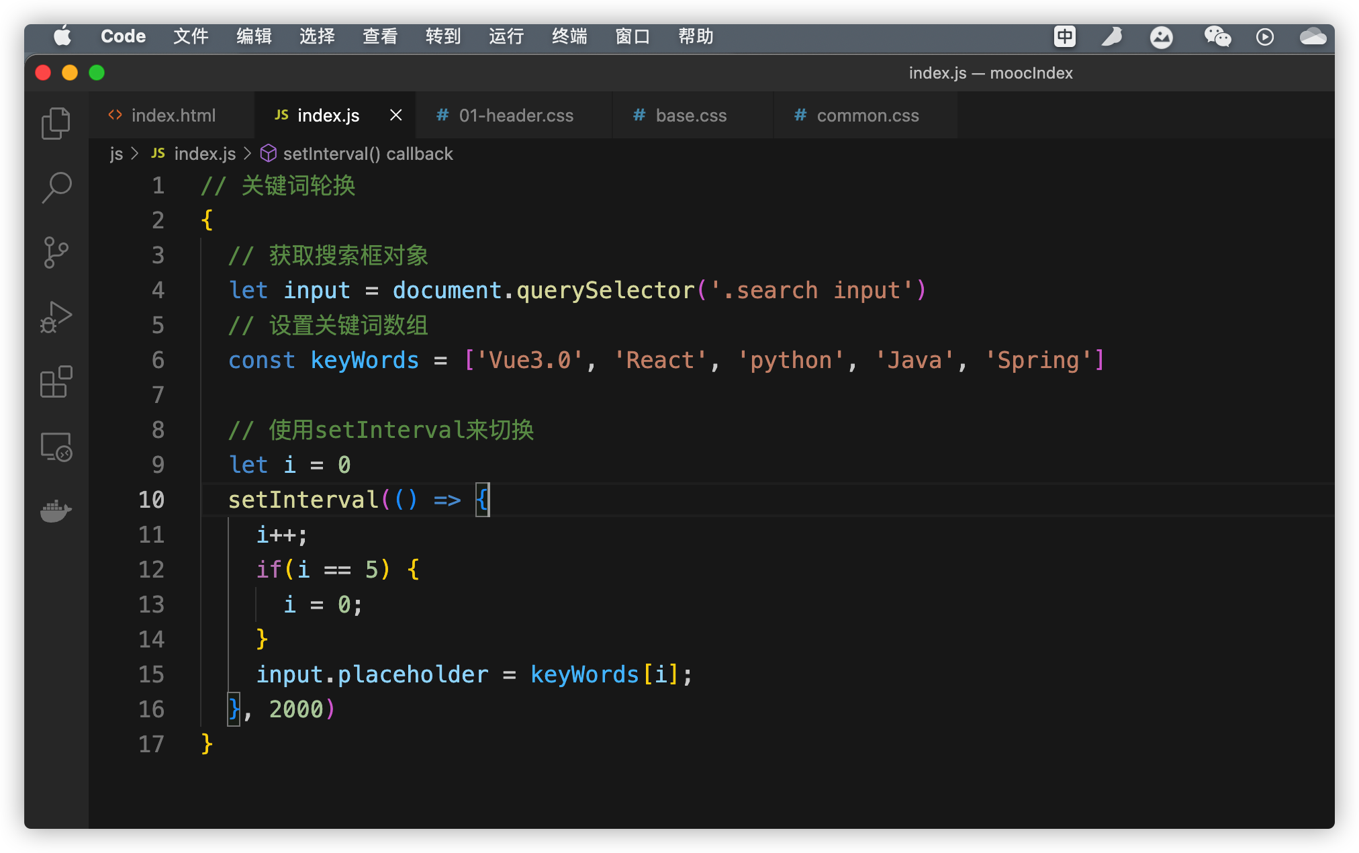1359x853 pixels.
Task: Open the Explorer view in activity bar
Action: (56, 124)
